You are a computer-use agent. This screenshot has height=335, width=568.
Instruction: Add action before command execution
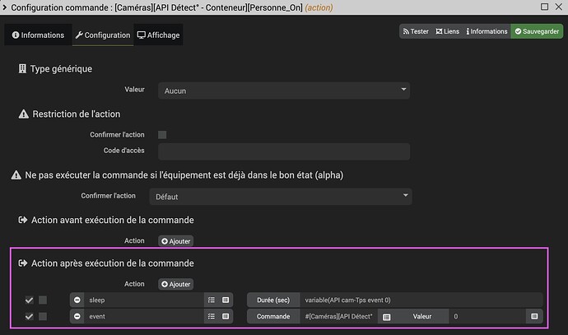tap(175, 241)
